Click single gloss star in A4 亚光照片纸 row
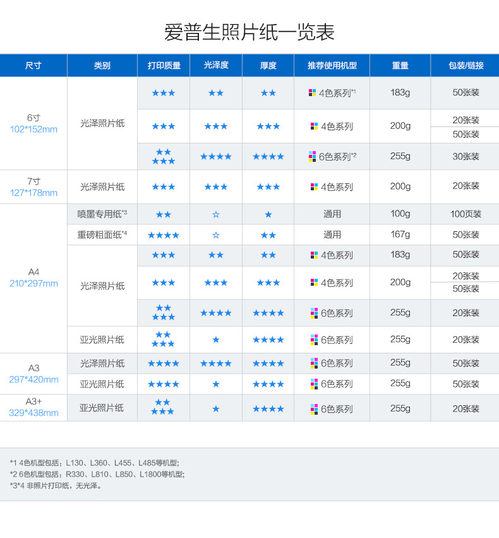 click(216, 339)
